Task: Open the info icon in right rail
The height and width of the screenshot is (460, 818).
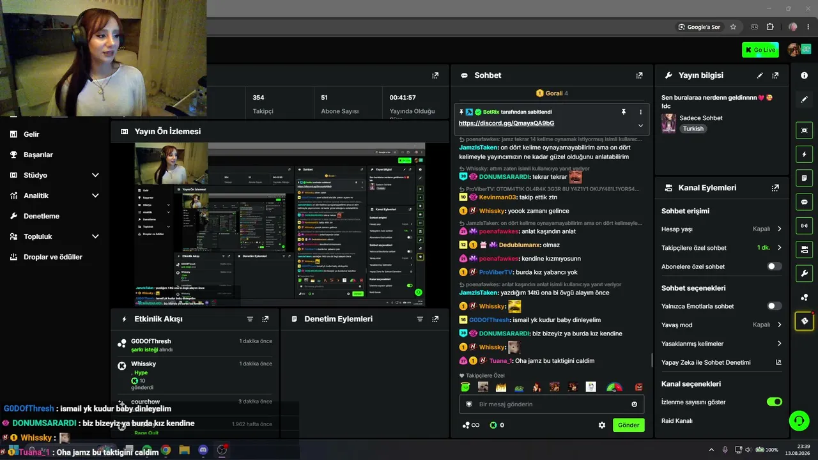Action: coord(804,75)
